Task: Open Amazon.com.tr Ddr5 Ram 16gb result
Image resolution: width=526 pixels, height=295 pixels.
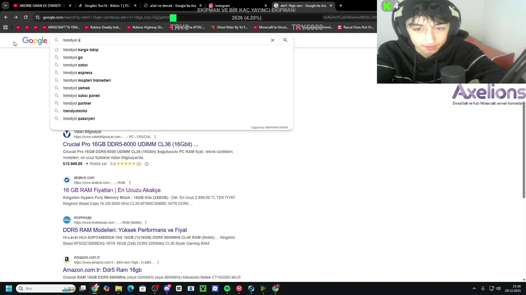Action: coord(102,270)
